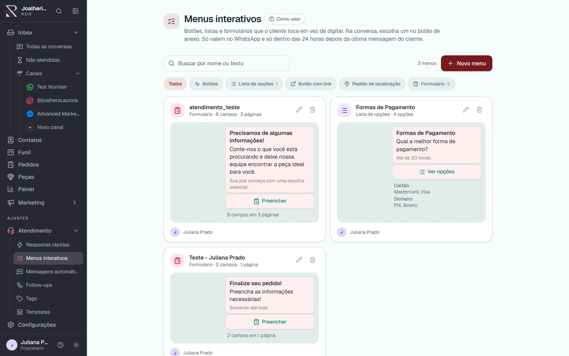Collapse the sidebar panel icon
The height and width of the screenshot is (356, 569).
tap(75, 11)
